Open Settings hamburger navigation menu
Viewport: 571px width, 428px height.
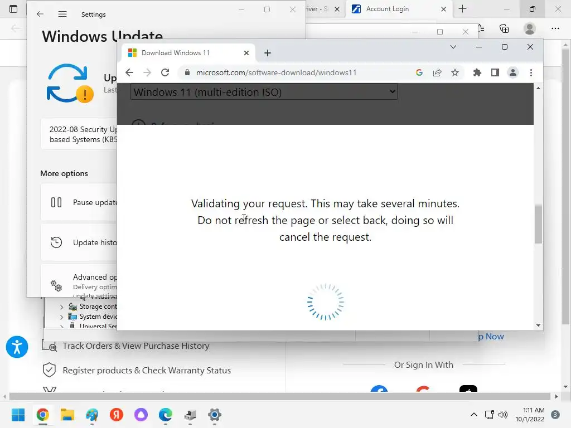62,14
